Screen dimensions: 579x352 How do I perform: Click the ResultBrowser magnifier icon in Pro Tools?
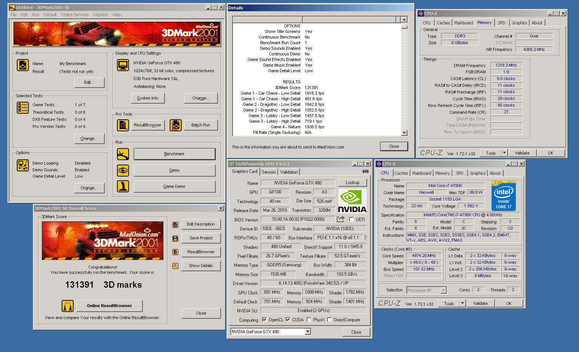pyautogui.click(x=123, y=125)
